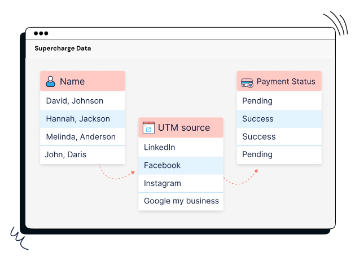Click Instagram in the UTM source list
This screenshot has height=261, width=355.
click(x=181, y=183)
